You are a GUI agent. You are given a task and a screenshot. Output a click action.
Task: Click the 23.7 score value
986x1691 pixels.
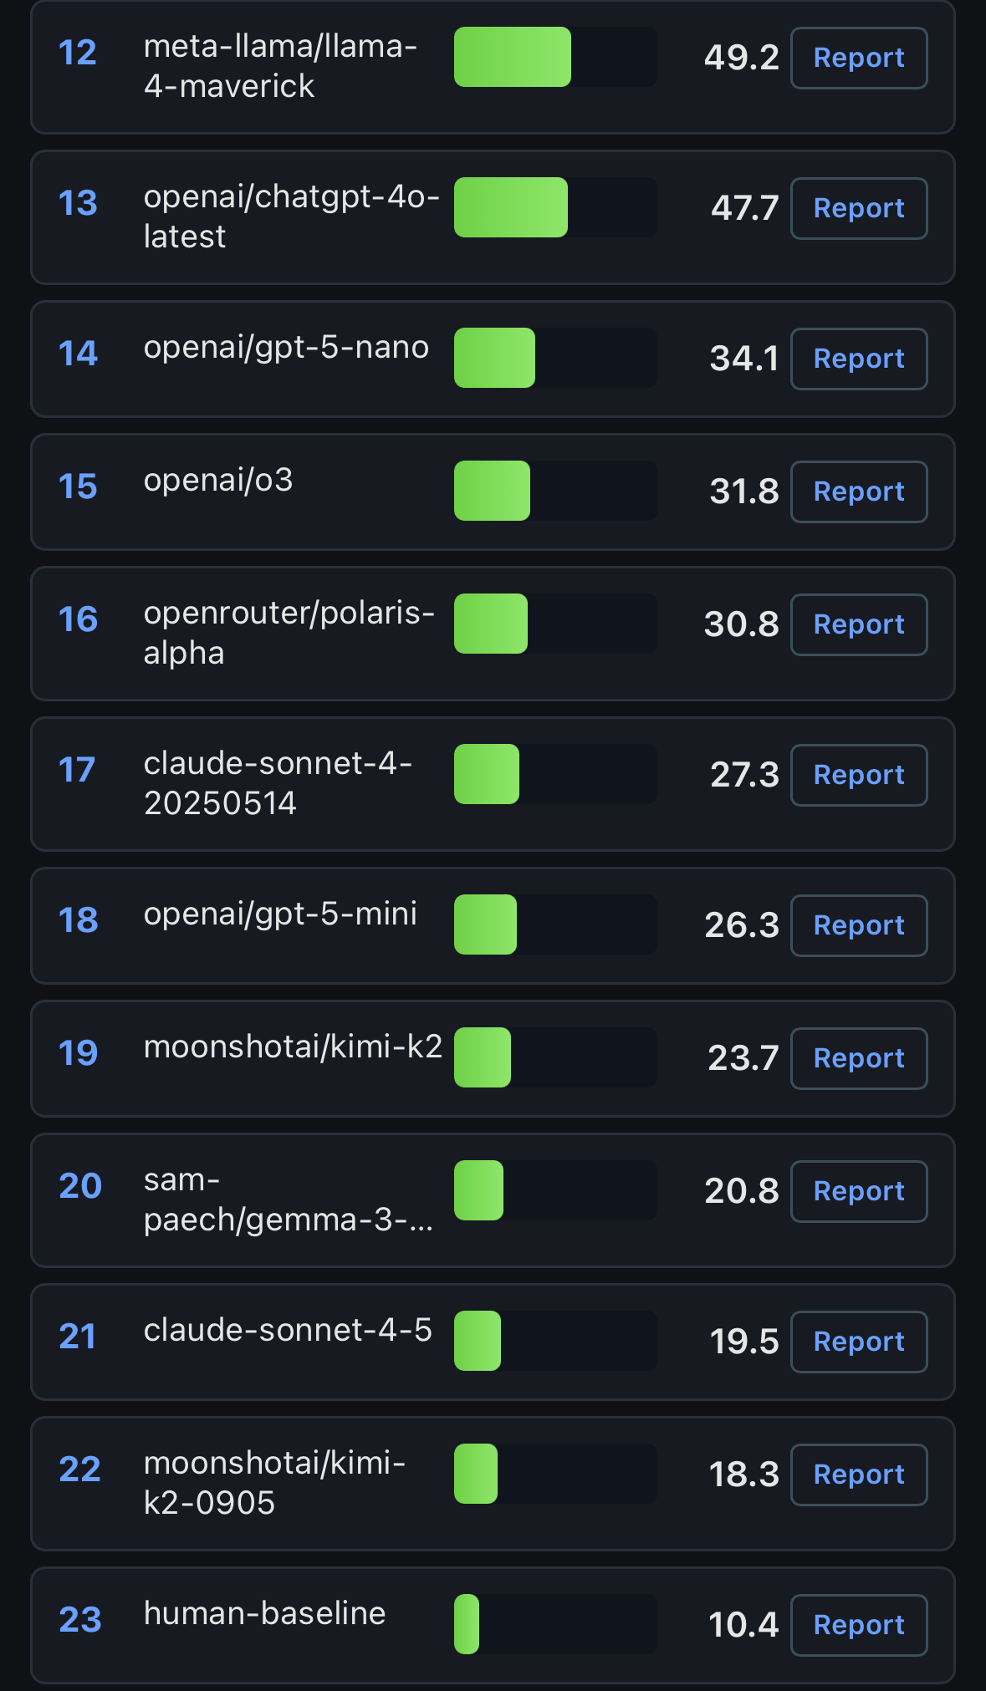coord(743,1059)
